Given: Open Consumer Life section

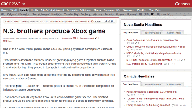Looking at the screenshot, I should coord(112,10).
